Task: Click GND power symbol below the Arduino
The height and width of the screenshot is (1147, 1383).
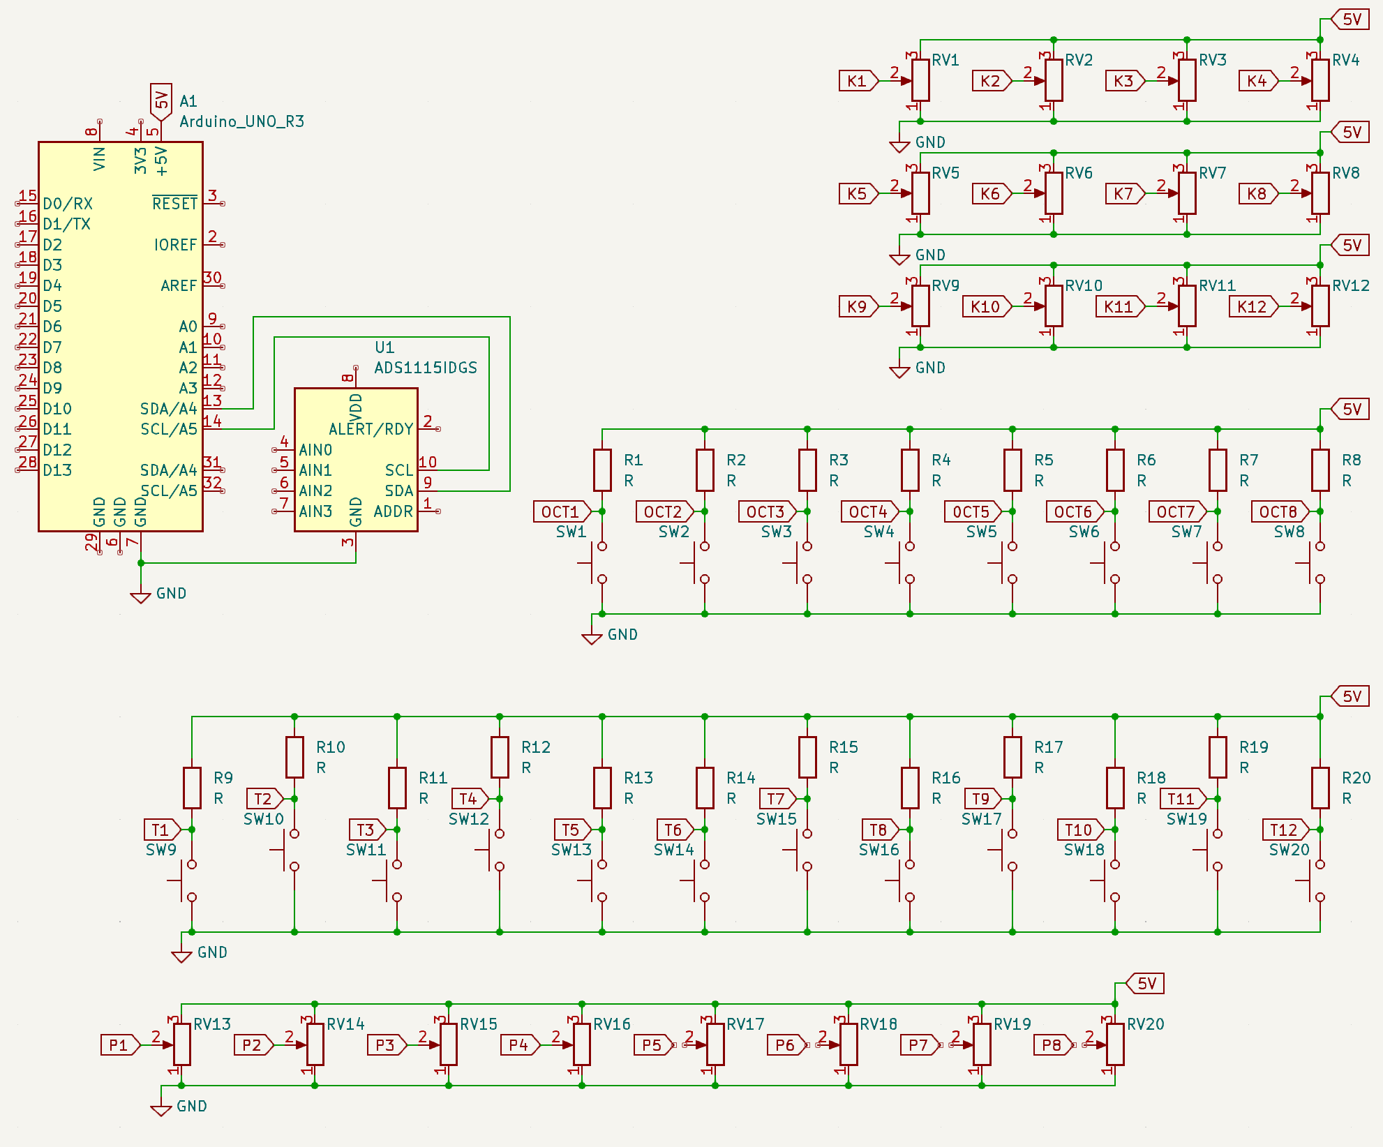Action: 141,597
